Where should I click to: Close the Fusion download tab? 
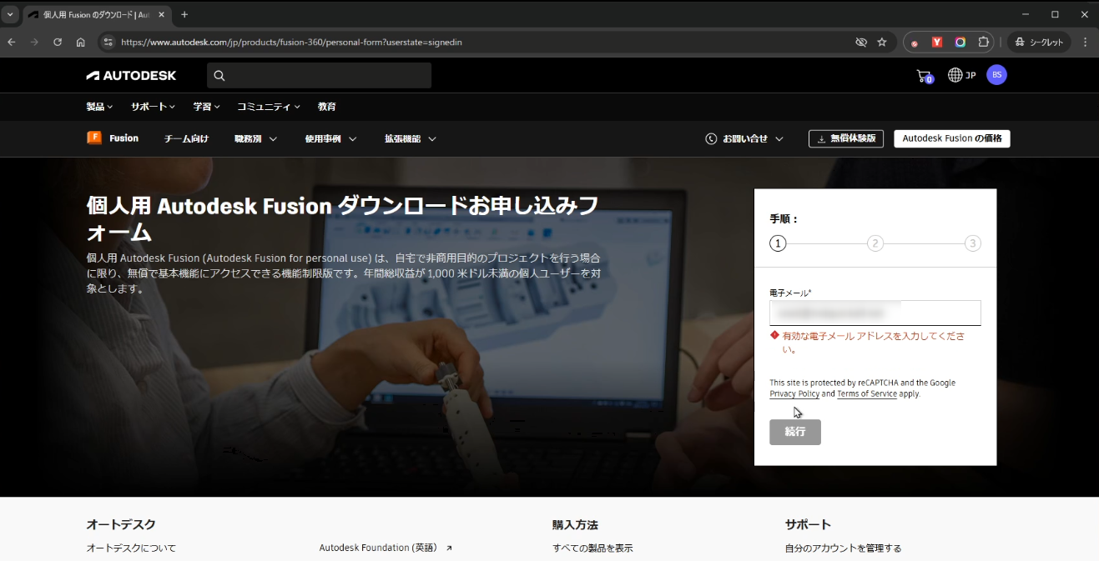point(161,14)
